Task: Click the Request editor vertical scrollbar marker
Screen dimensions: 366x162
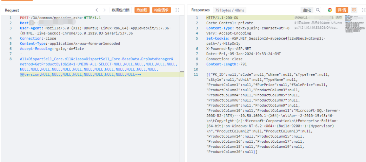Action: tap(182, 72)
